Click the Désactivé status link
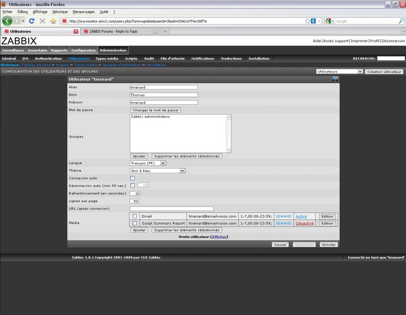The image size is (406, 315). (x=304, y=223)
